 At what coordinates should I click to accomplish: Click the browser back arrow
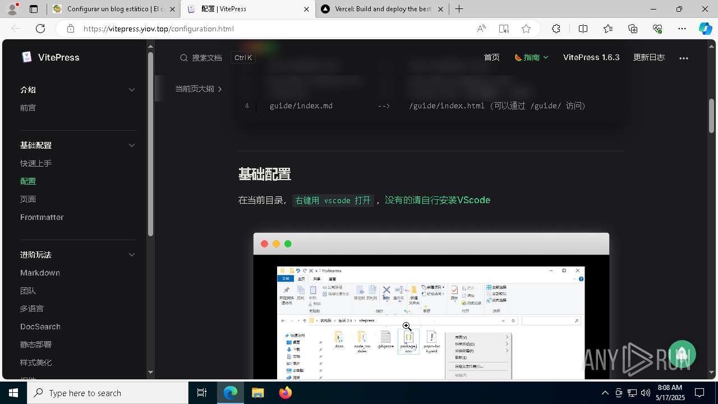16,29
